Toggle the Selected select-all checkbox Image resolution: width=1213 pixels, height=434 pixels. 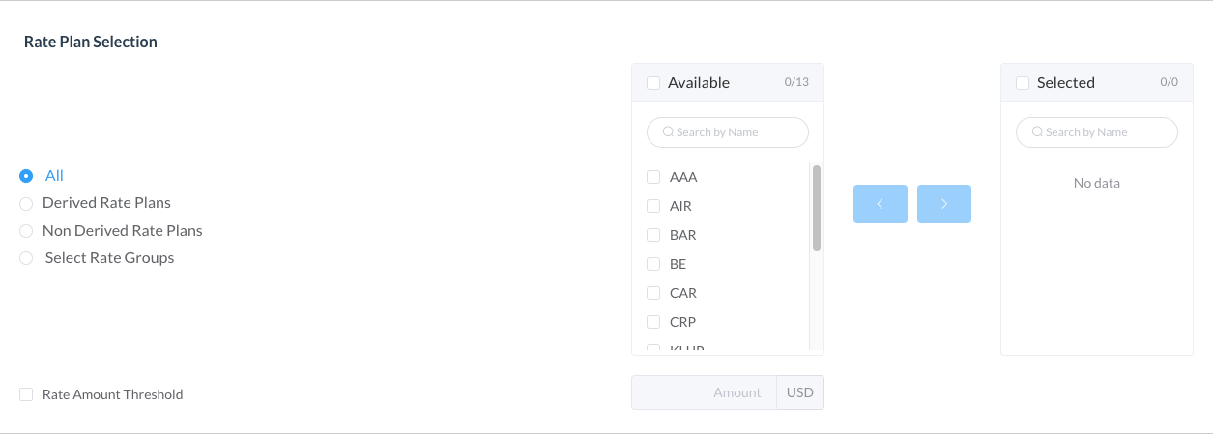coord(1023,83)
